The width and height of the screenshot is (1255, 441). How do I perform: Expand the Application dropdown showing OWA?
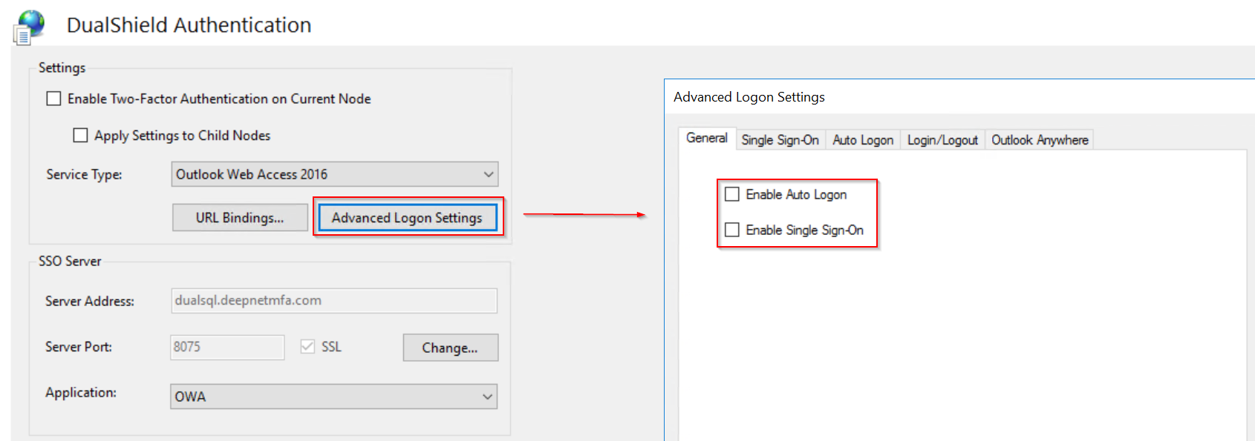pos(487,397)
